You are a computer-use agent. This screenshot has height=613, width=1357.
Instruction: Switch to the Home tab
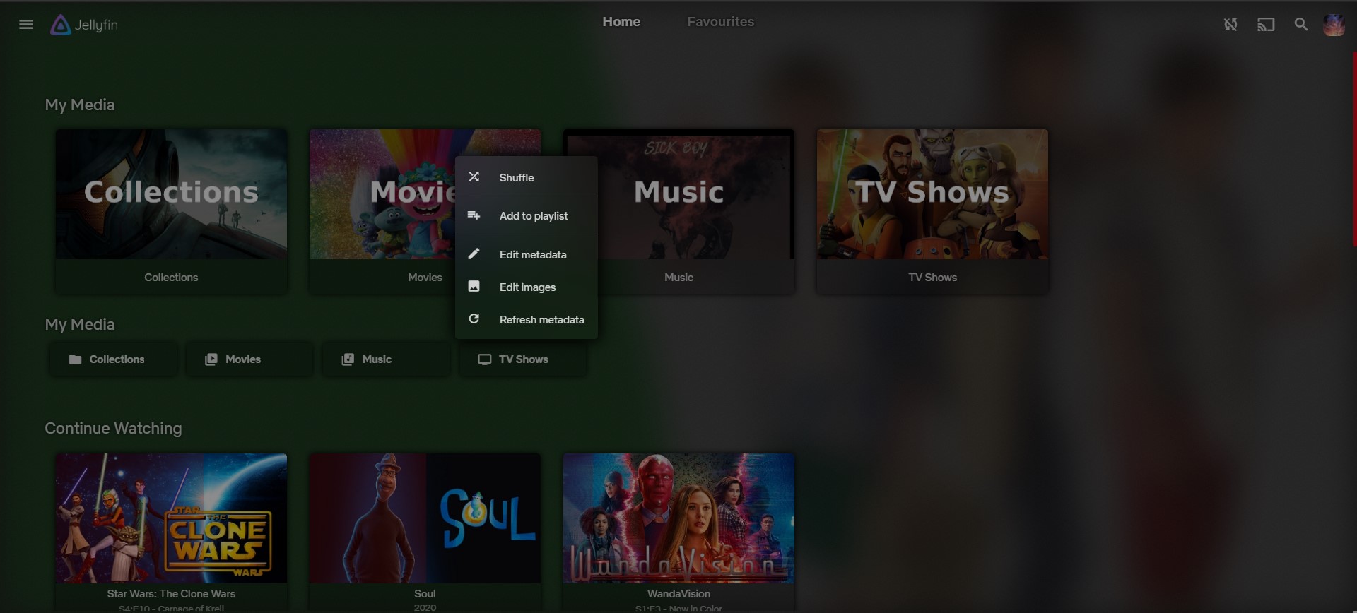[x=621, y=22]
